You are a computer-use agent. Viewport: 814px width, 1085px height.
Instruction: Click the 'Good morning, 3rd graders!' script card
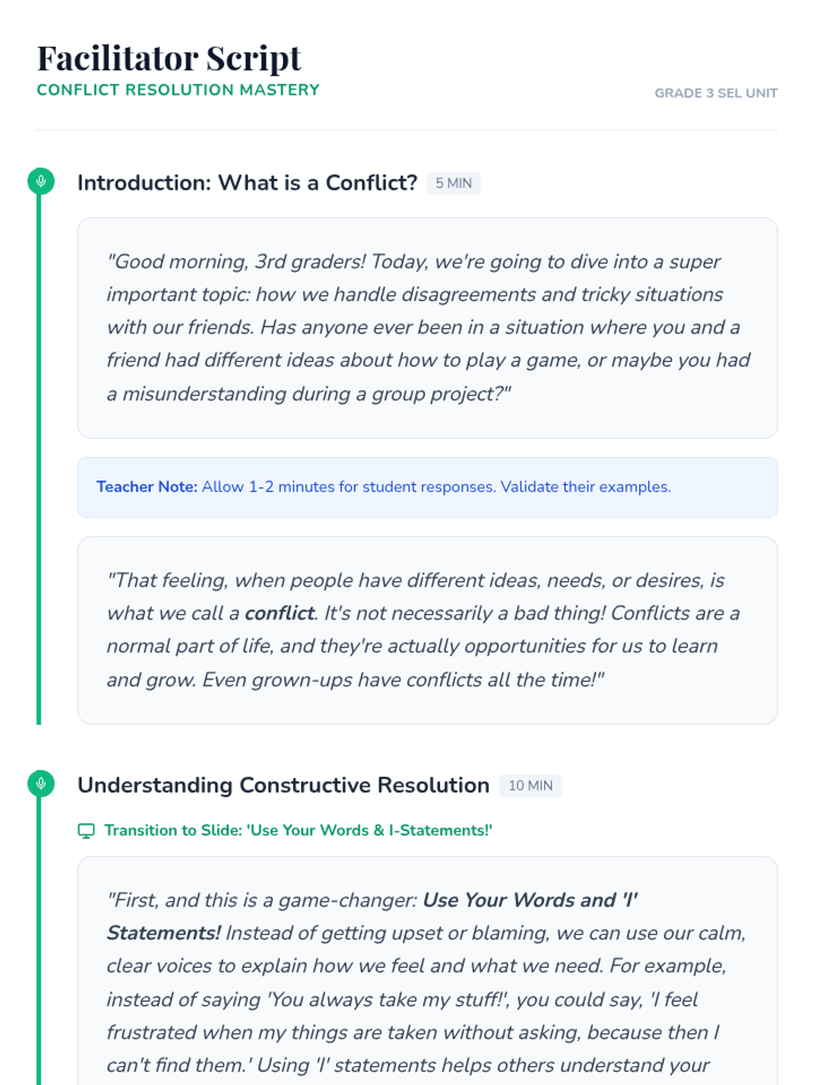pyautogui.click(x=427, y=328)
